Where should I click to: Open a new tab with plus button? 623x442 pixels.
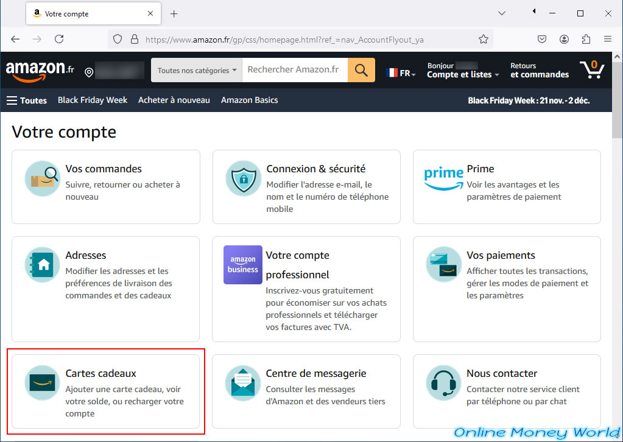(174, 14)
